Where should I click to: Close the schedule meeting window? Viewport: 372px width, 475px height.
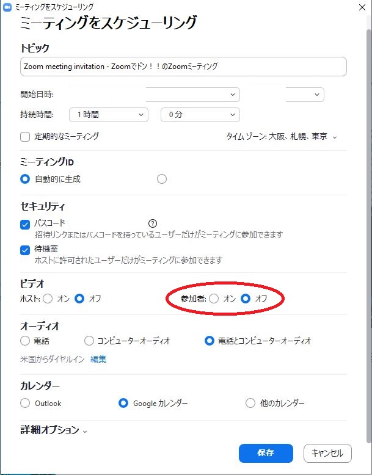tap(362, 7)
